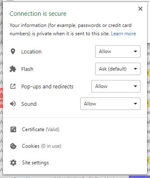Click the "Location" label text
Image resolution: width=150 pixels, height=178 pixels.
[31, 52]
